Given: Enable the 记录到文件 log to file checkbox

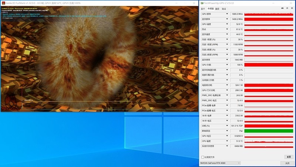Looking at the screenshot, I should 203,157.
